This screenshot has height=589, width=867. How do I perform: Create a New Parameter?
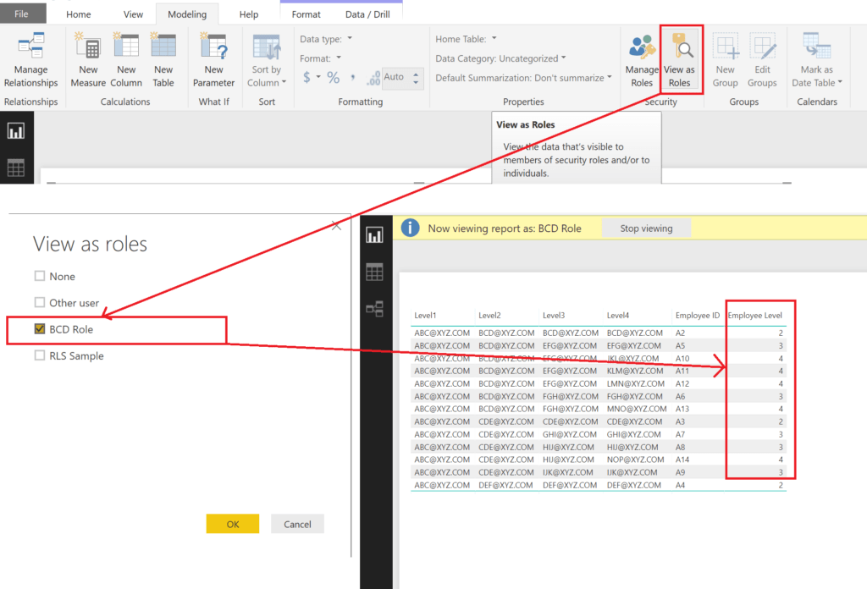click(213, 59)
